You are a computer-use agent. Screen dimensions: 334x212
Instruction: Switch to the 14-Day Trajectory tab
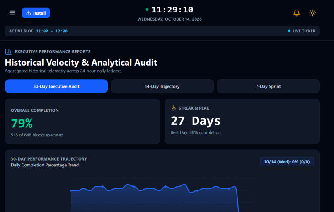[162, 86]
